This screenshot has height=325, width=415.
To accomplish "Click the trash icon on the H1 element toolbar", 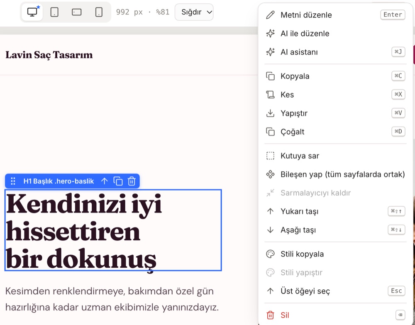I will pyautogui.click(x=132, y=181).
